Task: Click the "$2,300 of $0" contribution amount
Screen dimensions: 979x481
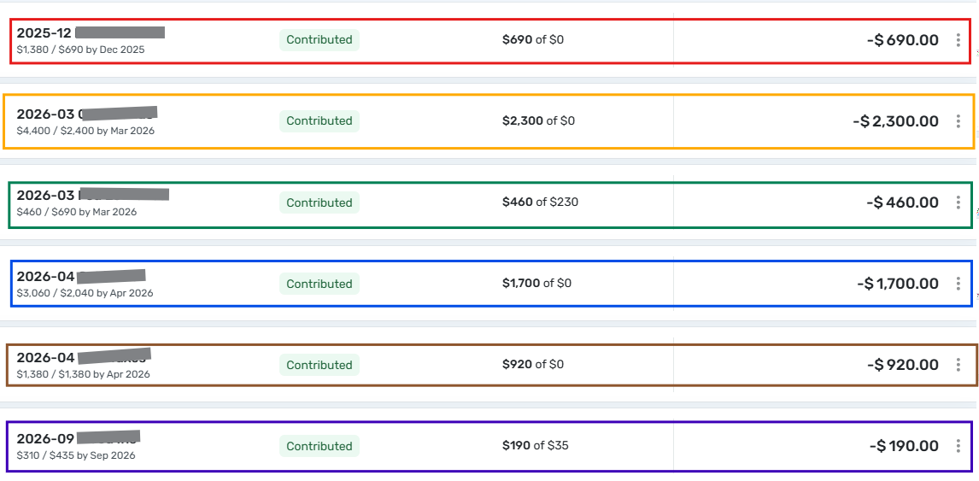Action: tap(538, 120)
